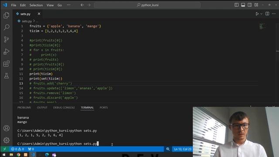Click the terminal output list [1, 2, 1, 5, 2, 3, 6, 4]
The width and height of the screenshot is (279, 157).
tap(40, 135)
